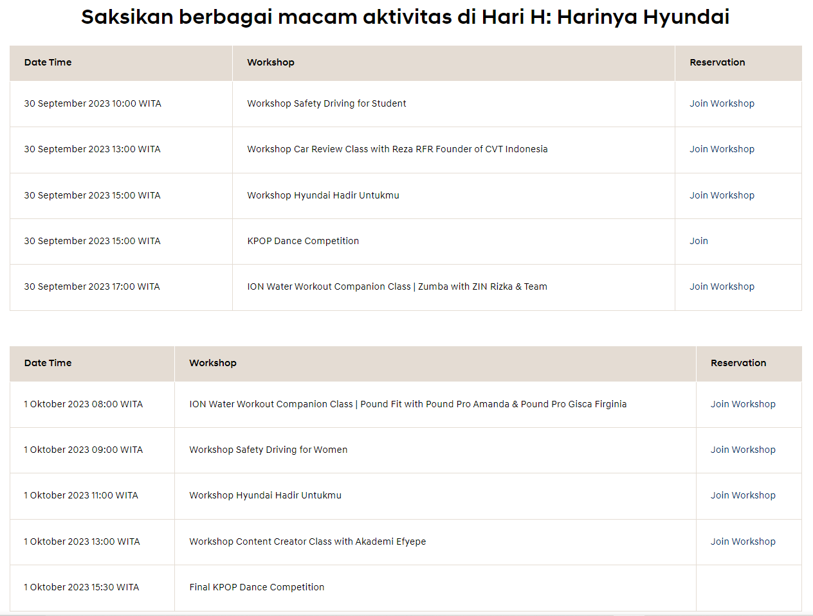The image size is (813, 616).
Task: Click Join Workshop for Safety Driving for Women
Action: (x=743, y=450)
